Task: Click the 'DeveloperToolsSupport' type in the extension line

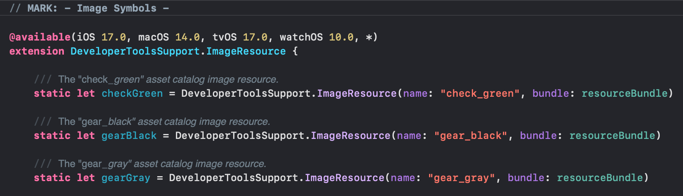Action: click(x=135, y=51)
